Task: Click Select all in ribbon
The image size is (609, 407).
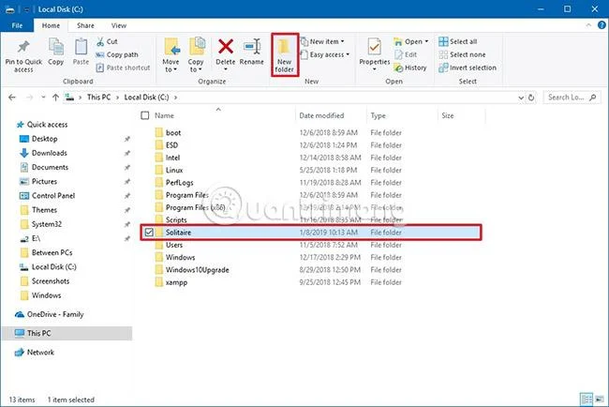Action: click(458, 41)
